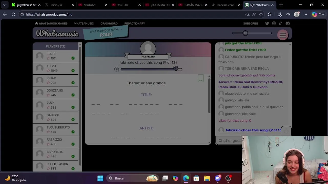Mute the Whatsamusic tab audio icon
This screenshot has height=184, width=328.
click(252, 5)
